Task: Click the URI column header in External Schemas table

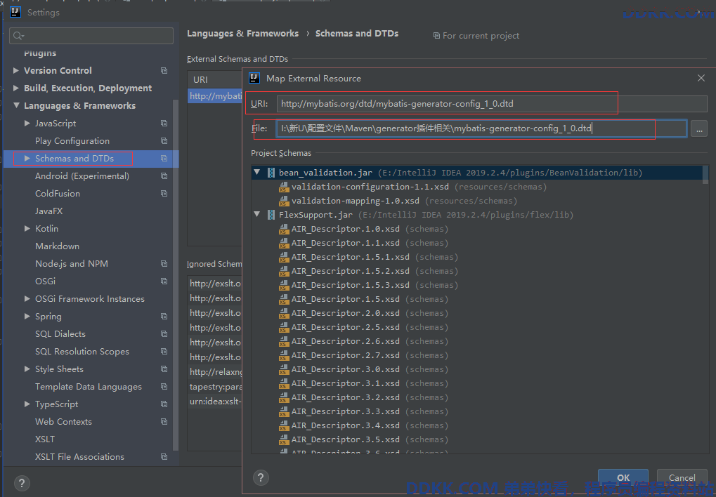Action: (214, 79)
